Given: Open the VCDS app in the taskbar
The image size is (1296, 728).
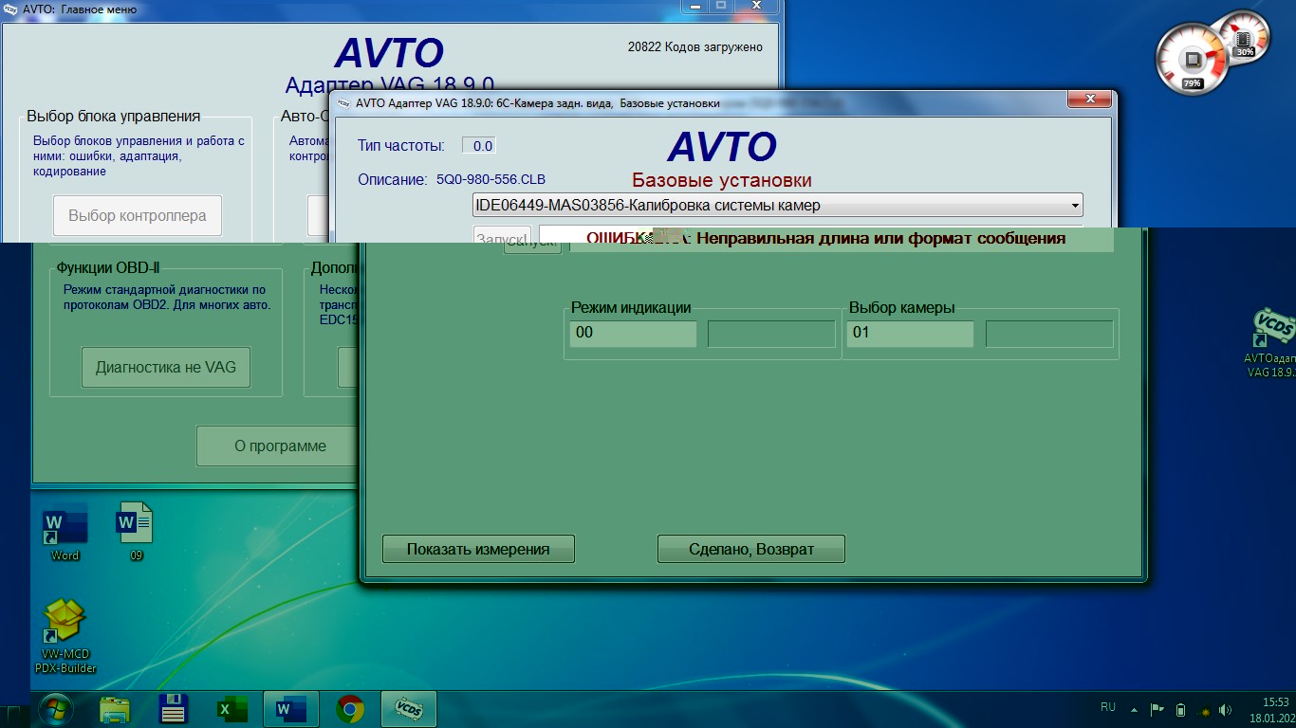Looking at the screenshot, I should click(x=408, y=709).
